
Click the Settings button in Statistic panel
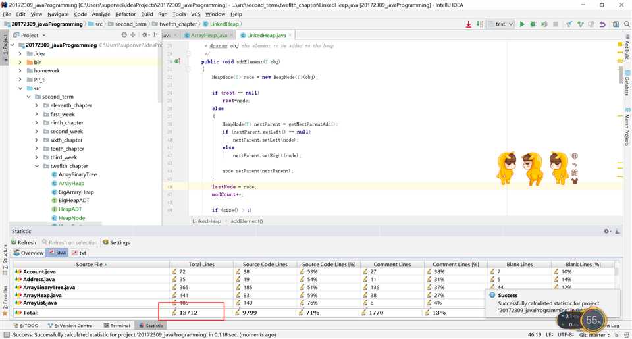coord(117,243)
